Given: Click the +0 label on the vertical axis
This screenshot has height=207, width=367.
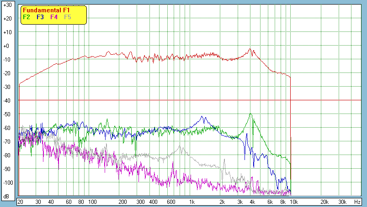Looking at the screenshot, I should click(7, 46).
